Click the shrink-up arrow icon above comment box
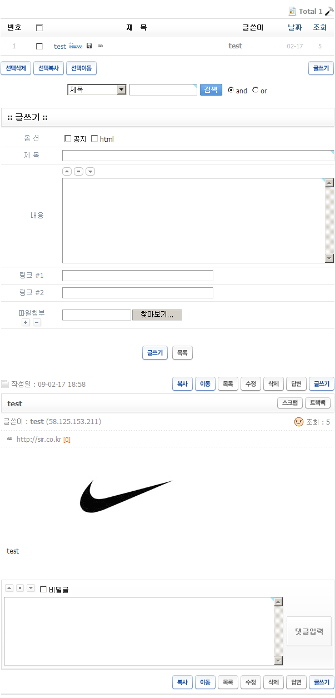 click(9, 588)
